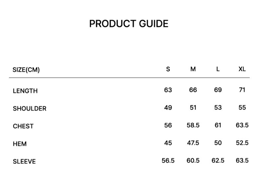Click the LENGTH value for size M
Image resolution: width=260 pixels, height=173 pixels.
[x=193, y=90]
